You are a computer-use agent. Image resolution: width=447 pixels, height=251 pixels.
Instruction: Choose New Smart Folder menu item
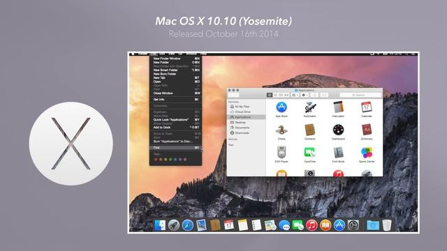[175, 70]
